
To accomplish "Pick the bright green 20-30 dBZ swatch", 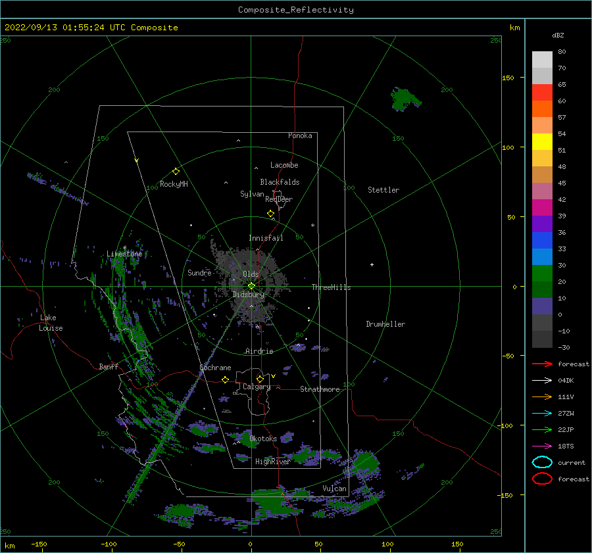I will [542, 274].
